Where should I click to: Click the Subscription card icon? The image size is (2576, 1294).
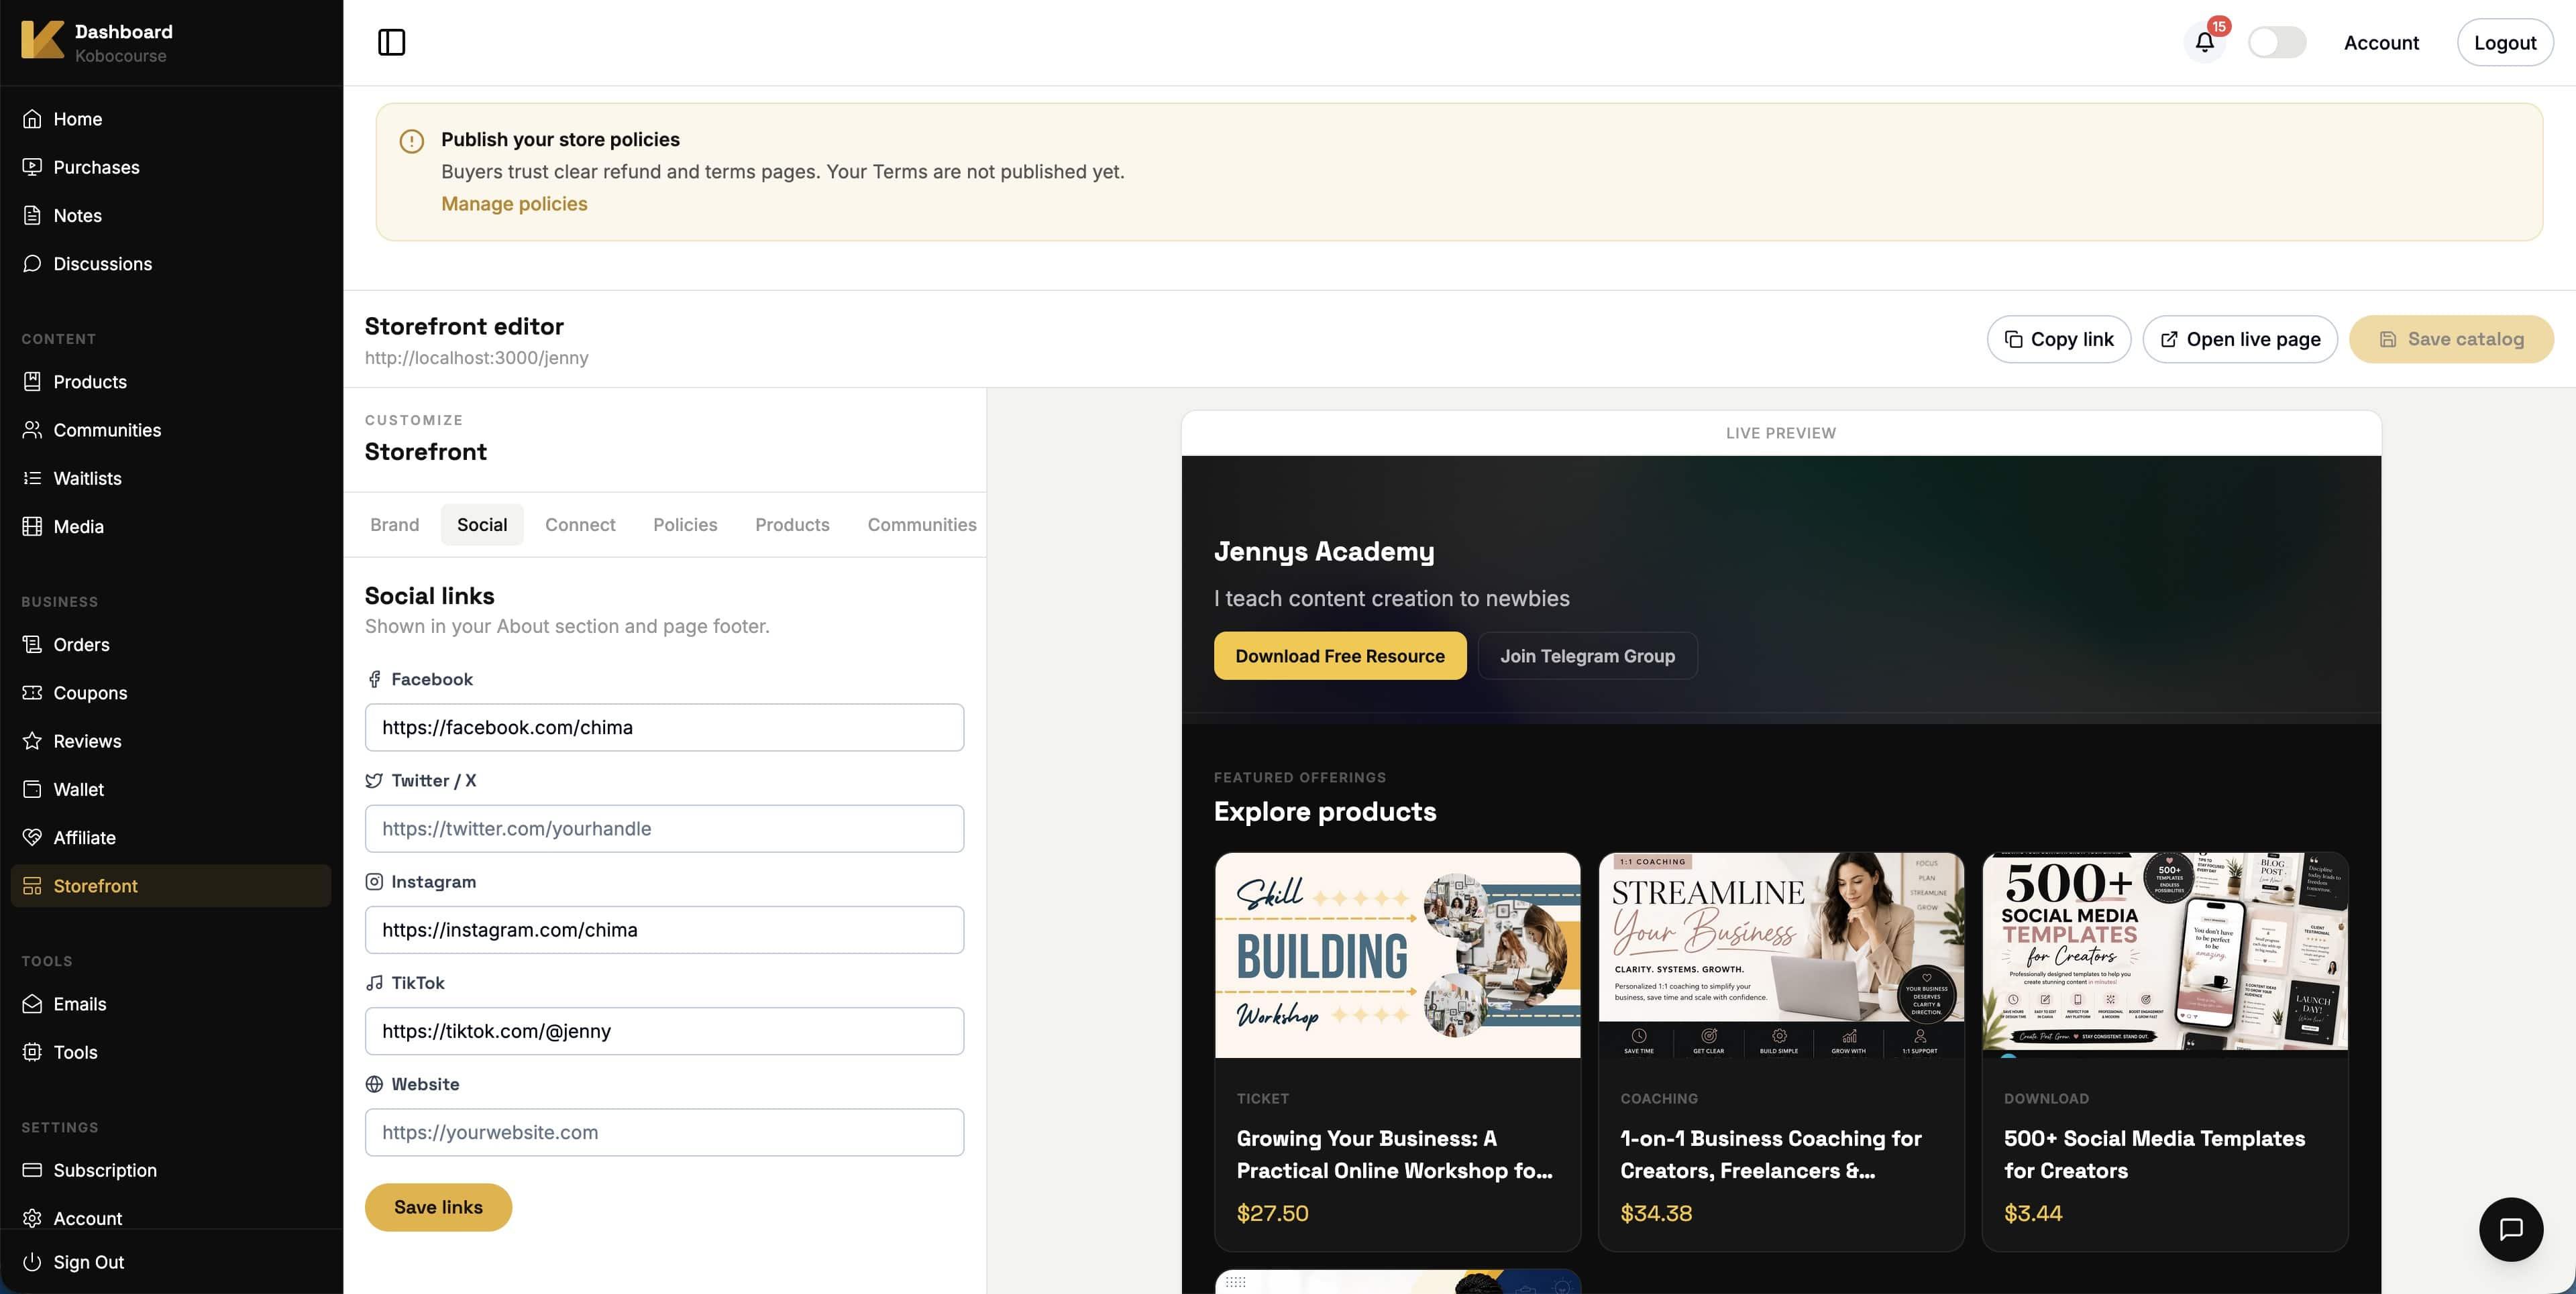coord(32,1170)
